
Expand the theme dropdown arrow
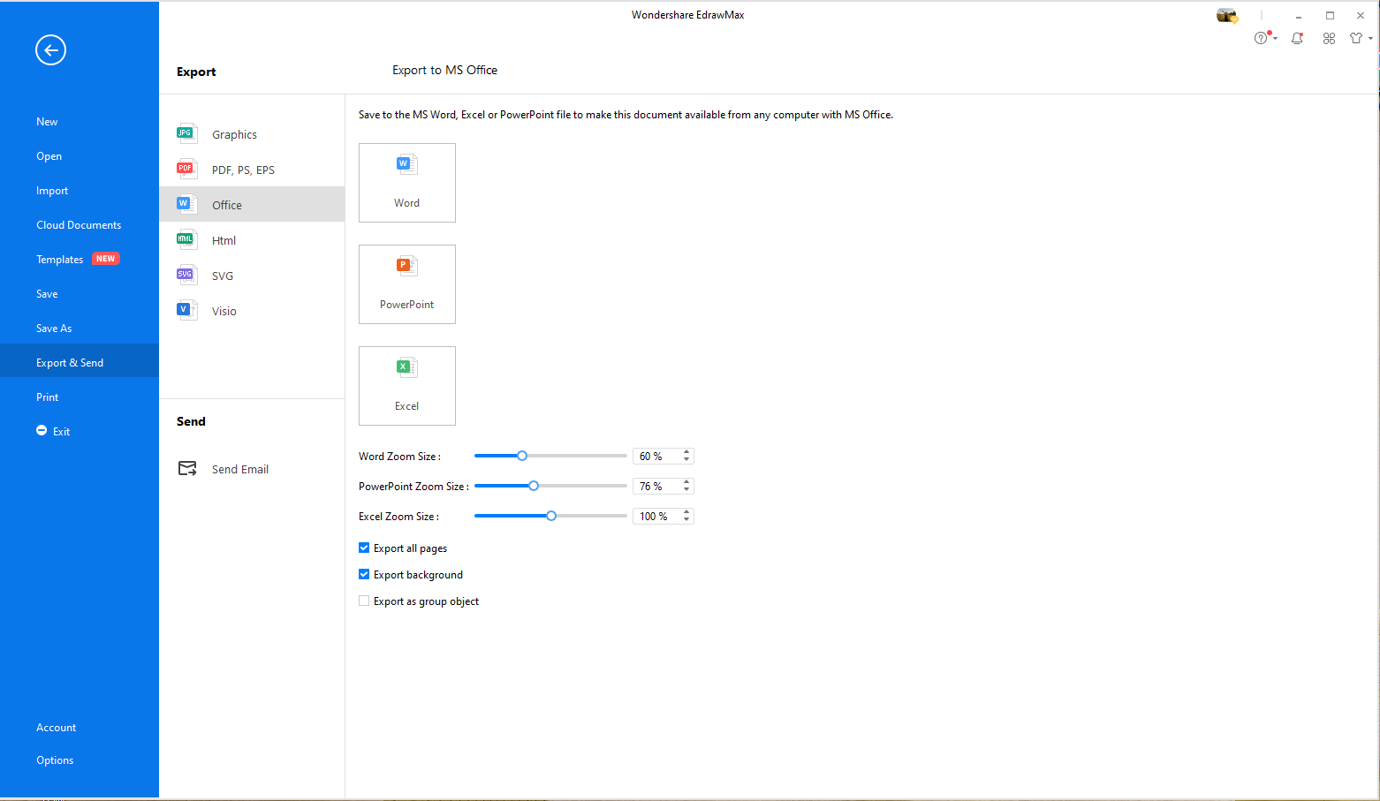click(x=1370, y=39)
